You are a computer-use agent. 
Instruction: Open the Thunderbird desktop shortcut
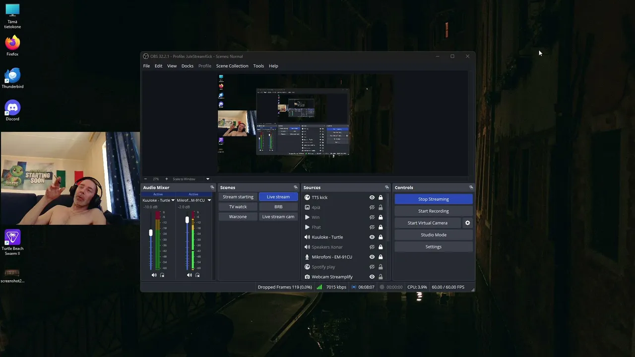(x=12, y=78)
